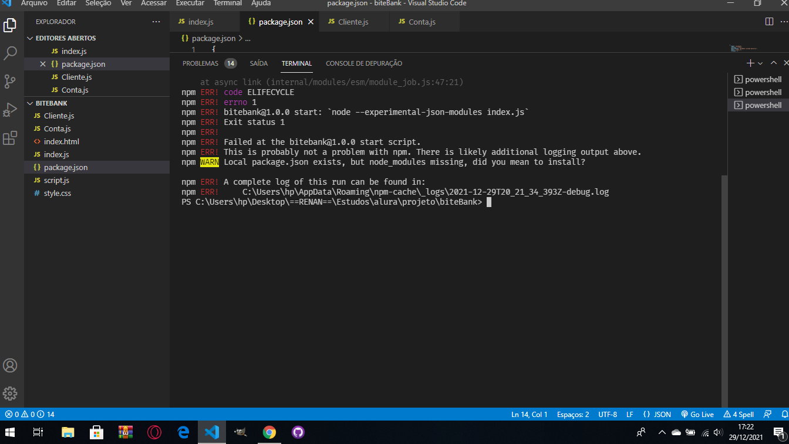The width and height of the screenshot is (789, 444).
Task: Change the LF end of line sequence
Action: coord(629,414)
